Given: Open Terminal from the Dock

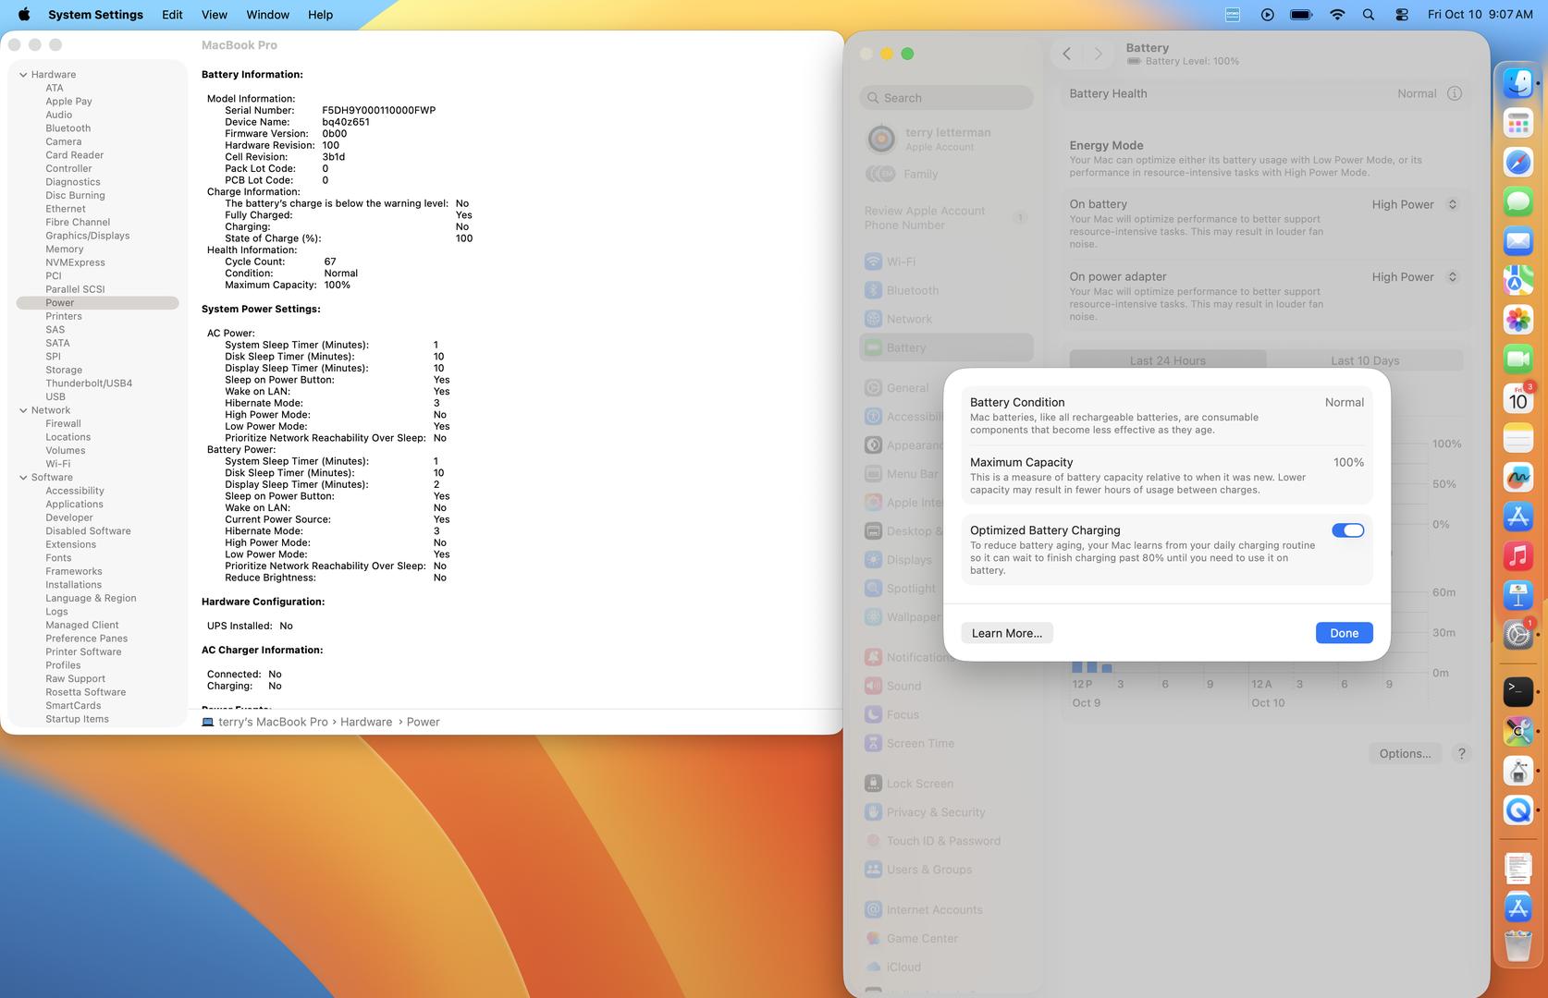Looking at the screenshot, I should pyautogui.click(x=1517, y=689).
